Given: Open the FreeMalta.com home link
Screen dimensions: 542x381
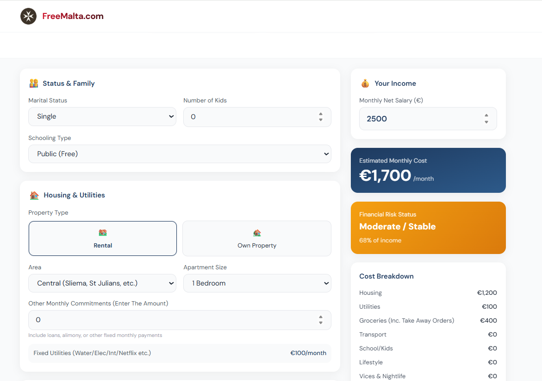Looking at the screenshot, I should [x=73, y=16].
